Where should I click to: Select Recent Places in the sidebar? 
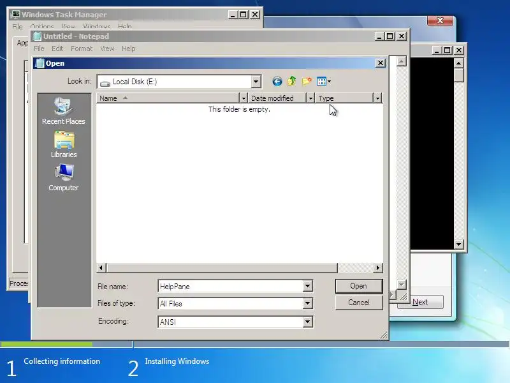coord(63,110)
